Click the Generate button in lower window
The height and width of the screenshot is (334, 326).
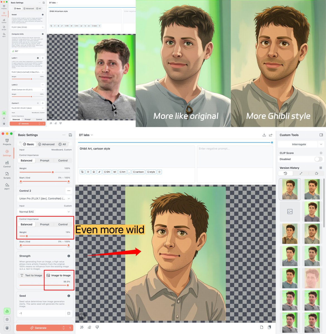[38, 328]
